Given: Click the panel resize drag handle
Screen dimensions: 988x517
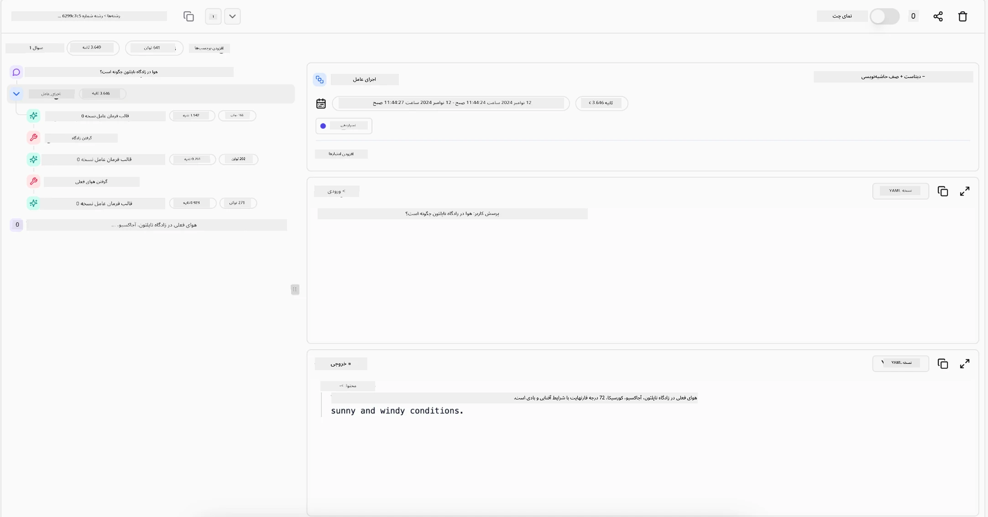Looking at the screenshot, I should pyautogui.click(x=295, y=290).
